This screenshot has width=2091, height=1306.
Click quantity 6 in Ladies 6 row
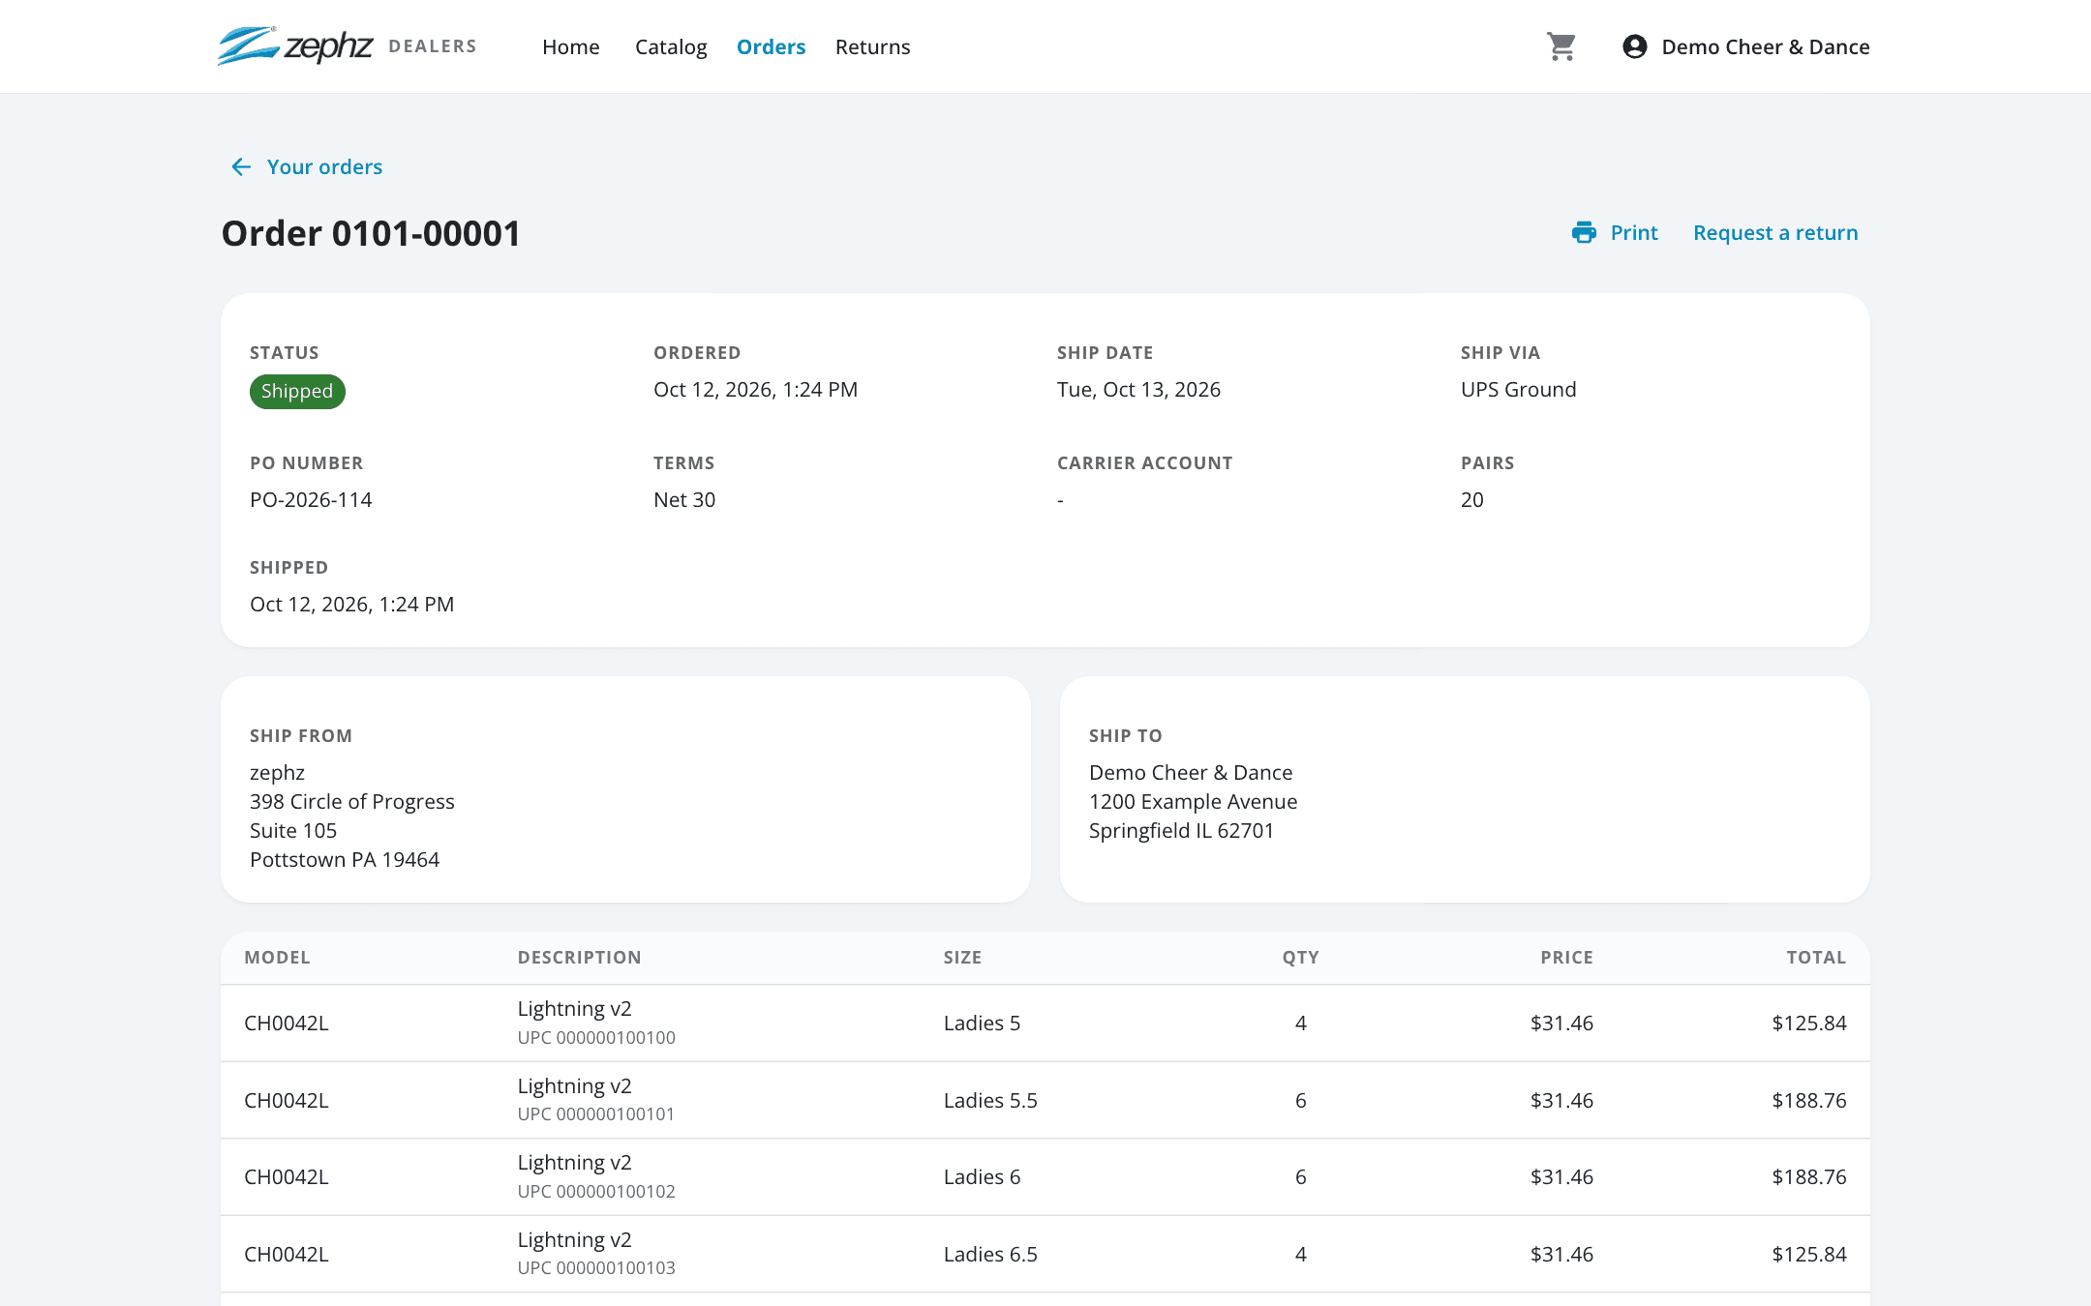point(1301,1176)
